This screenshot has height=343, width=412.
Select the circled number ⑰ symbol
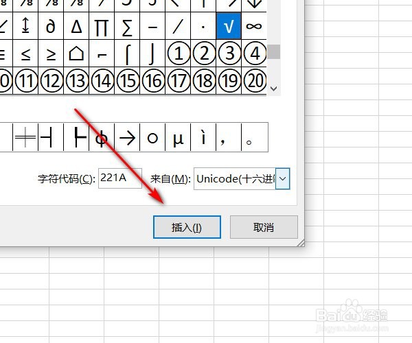point(178,80)
